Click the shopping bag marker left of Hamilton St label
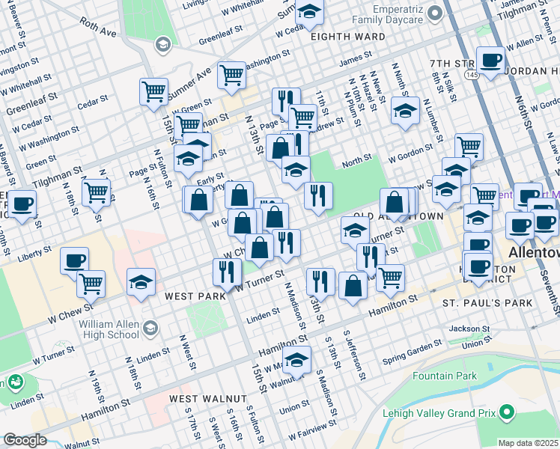Viewport: 560px width, 449px height. [x=353, y=286]
